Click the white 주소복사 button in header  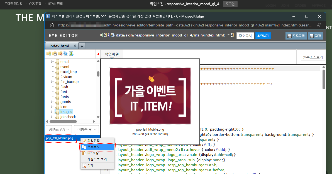(x=245, y=36)
